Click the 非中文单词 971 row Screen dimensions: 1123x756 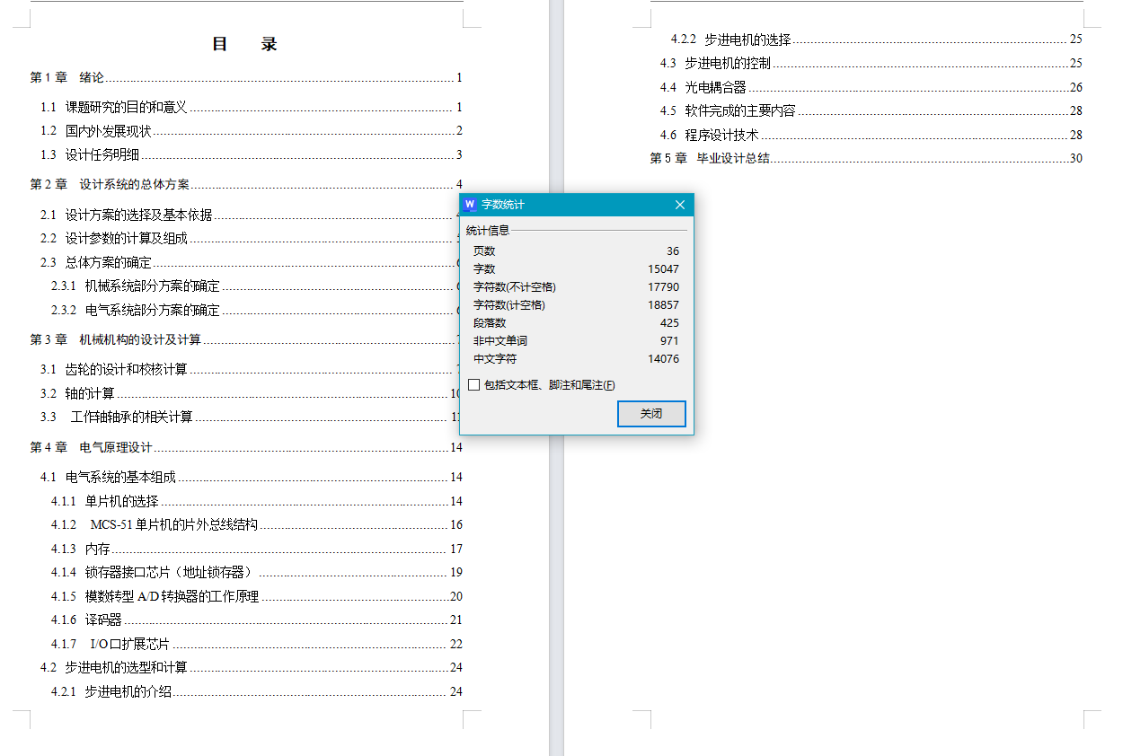click(x=576, y=341)
